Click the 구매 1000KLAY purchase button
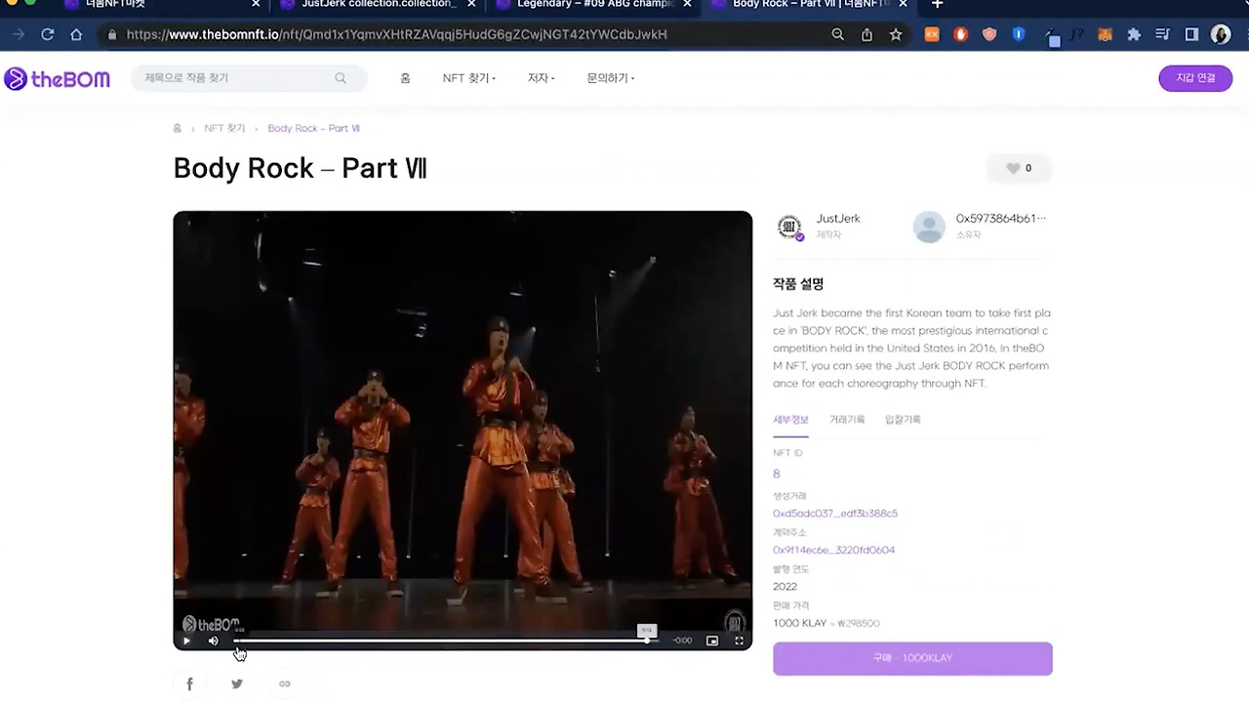This screenshot has width=1249, height=704. [x=912, y=658]
